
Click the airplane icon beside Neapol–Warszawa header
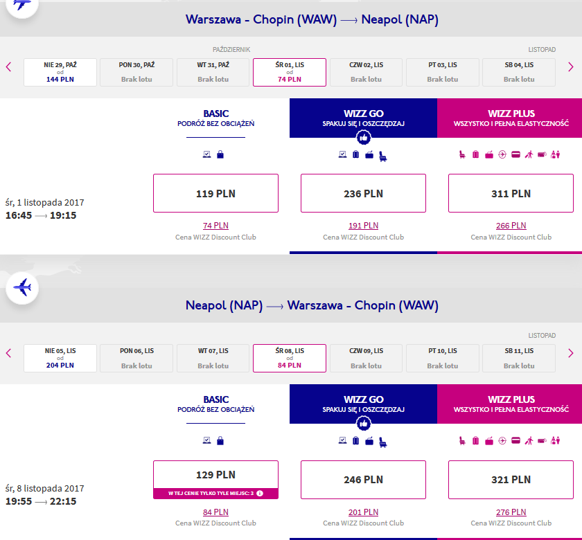22,288
